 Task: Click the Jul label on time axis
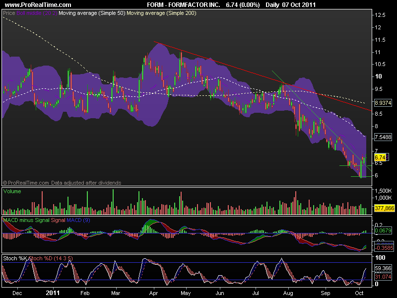255,293
